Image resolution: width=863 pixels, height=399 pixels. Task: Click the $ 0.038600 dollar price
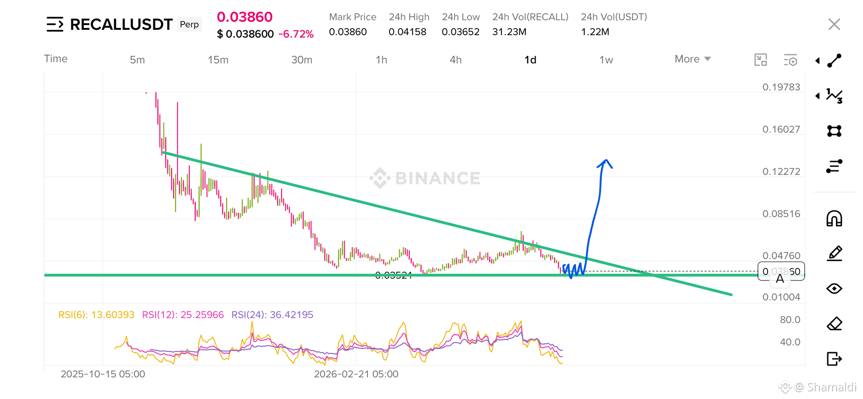tap(245, 34)
